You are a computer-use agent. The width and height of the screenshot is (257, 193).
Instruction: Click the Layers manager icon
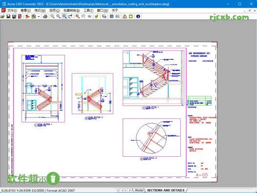coord(104,17)
